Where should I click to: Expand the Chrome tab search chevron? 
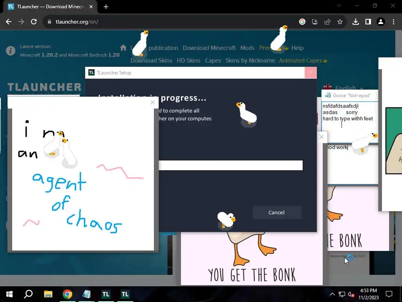tap(339, 6)
